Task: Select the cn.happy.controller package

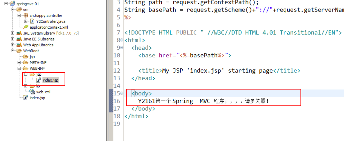Action: coord(46,16)
